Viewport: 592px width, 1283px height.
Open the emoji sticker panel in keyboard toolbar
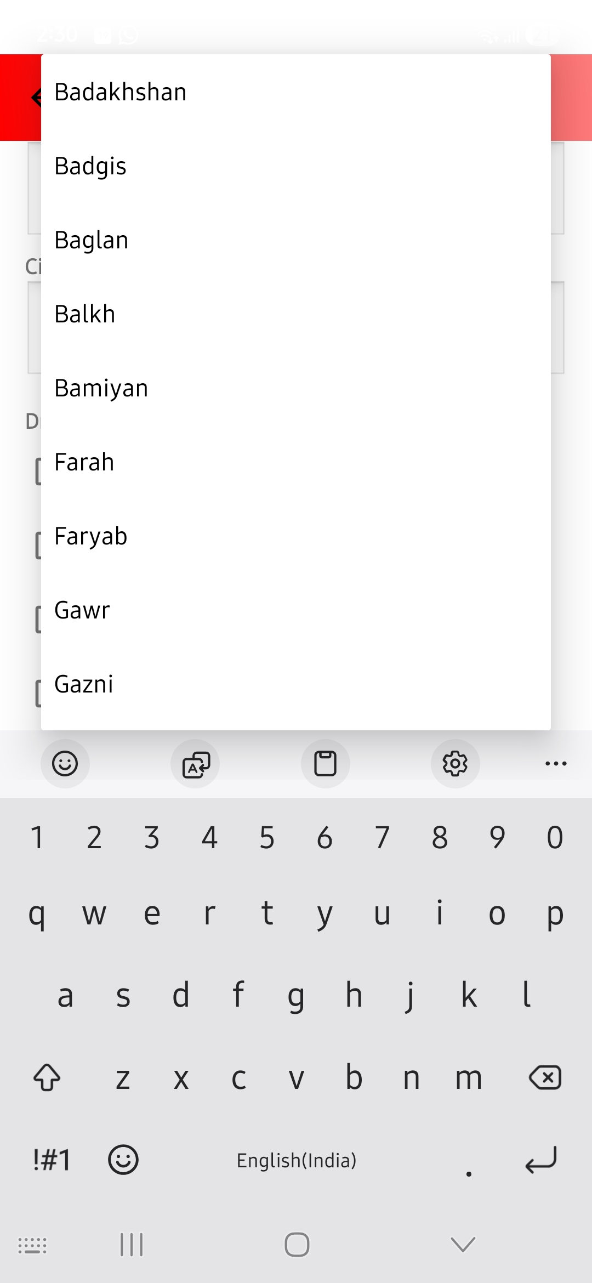pos(65,763)
